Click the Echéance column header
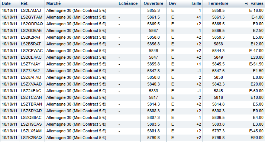The width and height of the screenshot is (265, 142). point(128,3)
